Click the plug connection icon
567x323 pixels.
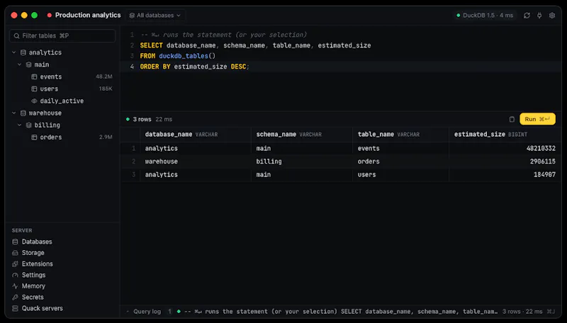coord(539,15)
